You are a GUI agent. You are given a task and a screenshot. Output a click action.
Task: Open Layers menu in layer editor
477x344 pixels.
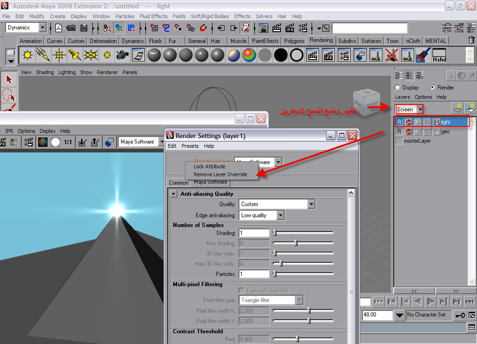[402, 97]
